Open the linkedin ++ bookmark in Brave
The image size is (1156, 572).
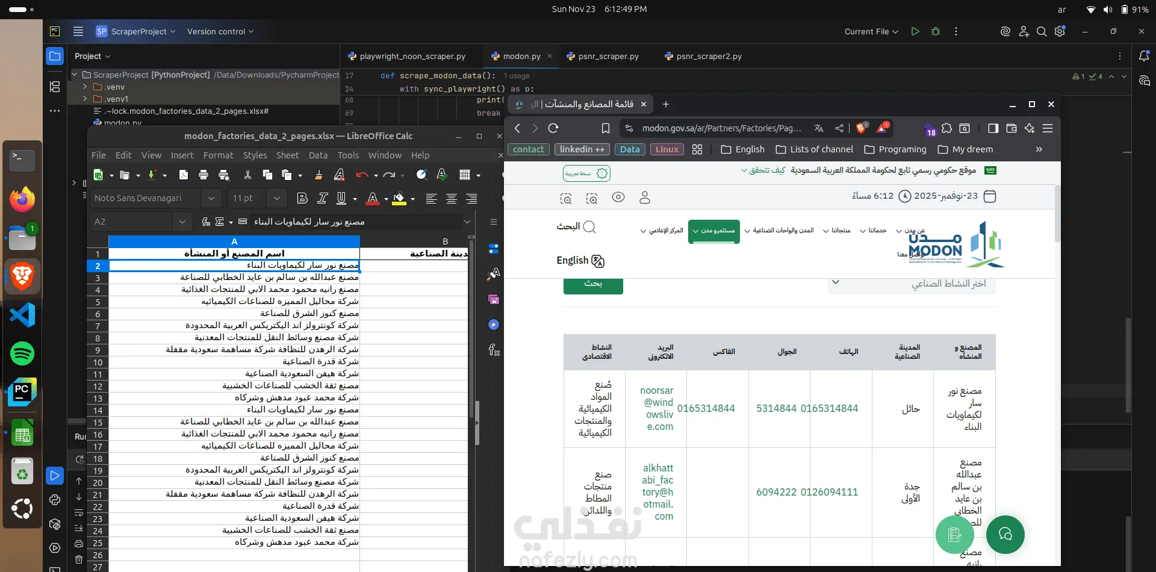(582, 149)
